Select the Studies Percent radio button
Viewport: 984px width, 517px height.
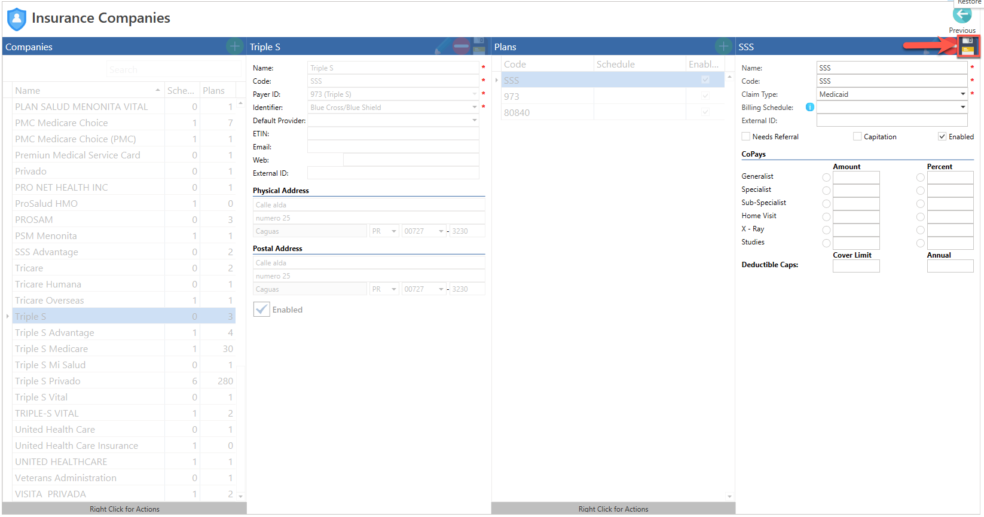(x=920, y=243)
